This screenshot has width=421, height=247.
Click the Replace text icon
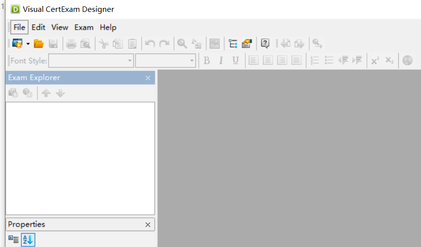tap(197, 44)
